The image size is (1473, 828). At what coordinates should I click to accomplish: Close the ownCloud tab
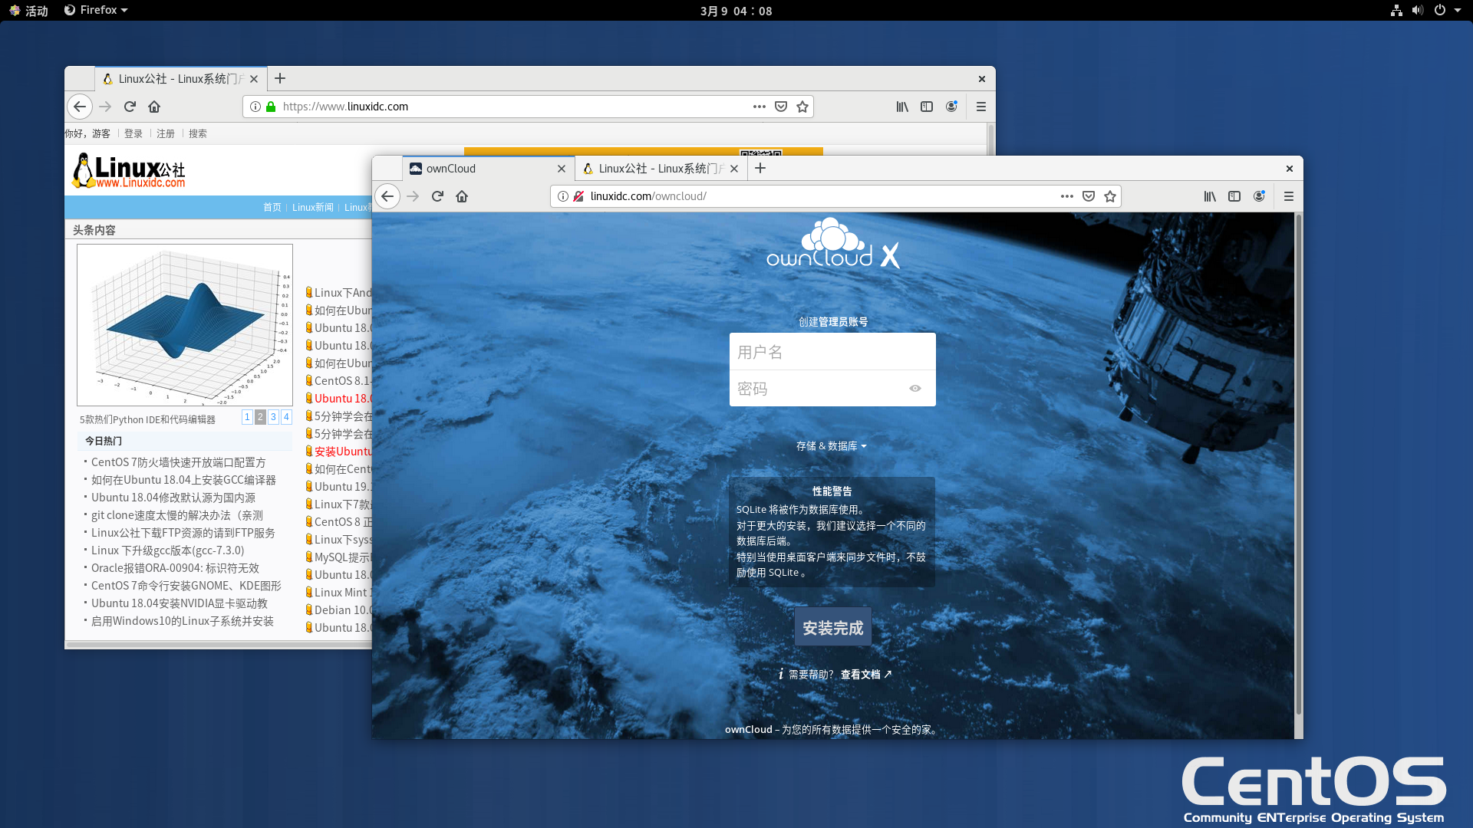pos(561,169)
